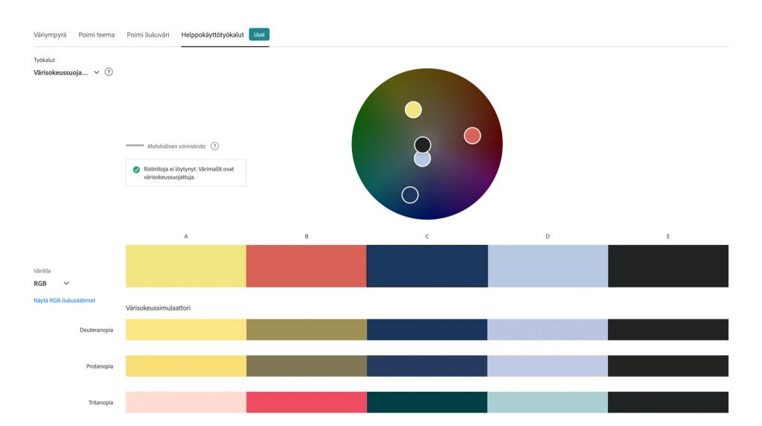Click the Tritanopia pink simulated swatch
The image size is (762, 426).
[186, 402]
